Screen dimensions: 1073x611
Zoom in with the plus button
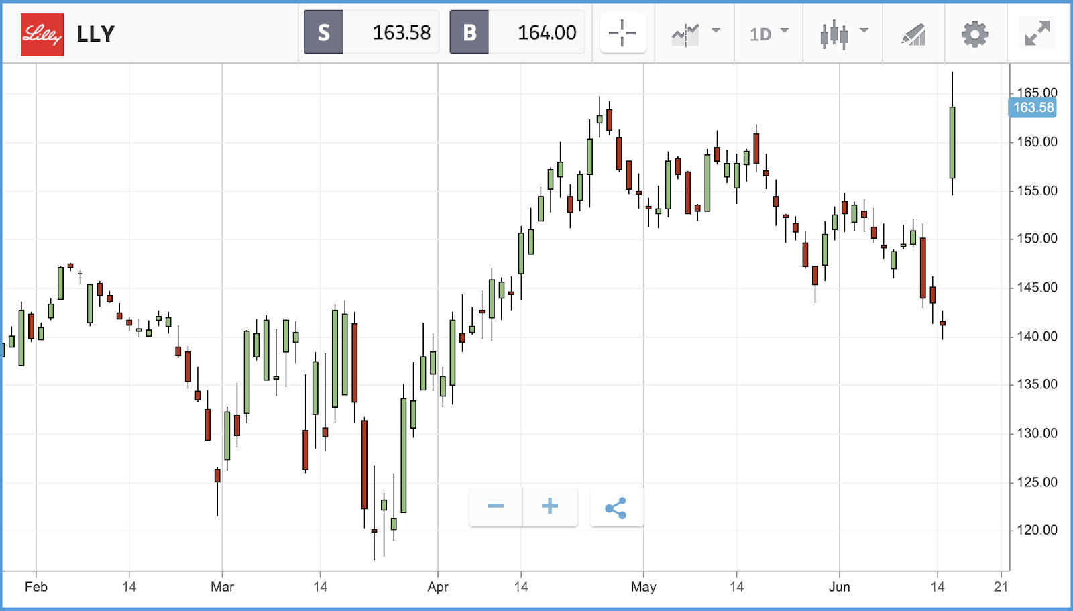coord(550,506)
